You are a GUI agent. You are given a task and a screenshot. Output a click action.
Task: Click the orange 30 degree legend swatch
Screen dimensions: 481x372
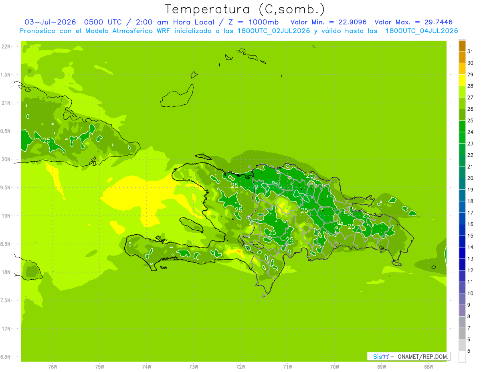tap(462, 57)
